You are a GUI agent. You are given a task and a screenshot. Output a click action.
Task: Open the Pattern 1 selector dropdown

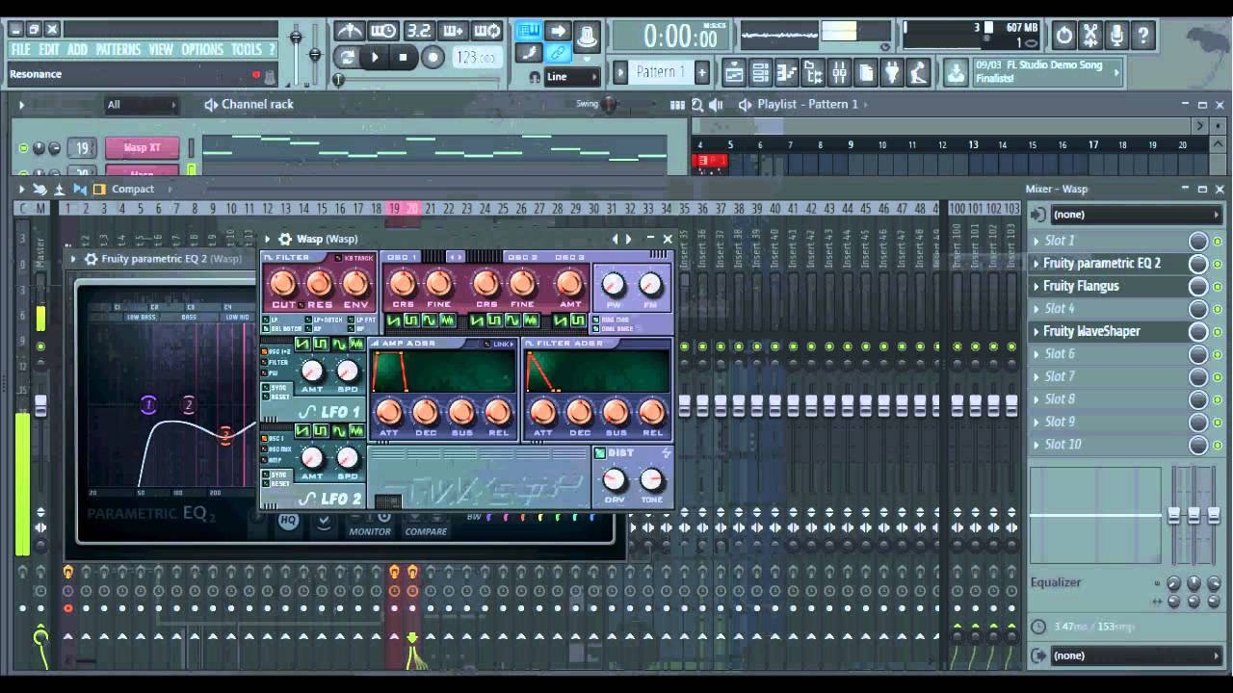point(662,72)
